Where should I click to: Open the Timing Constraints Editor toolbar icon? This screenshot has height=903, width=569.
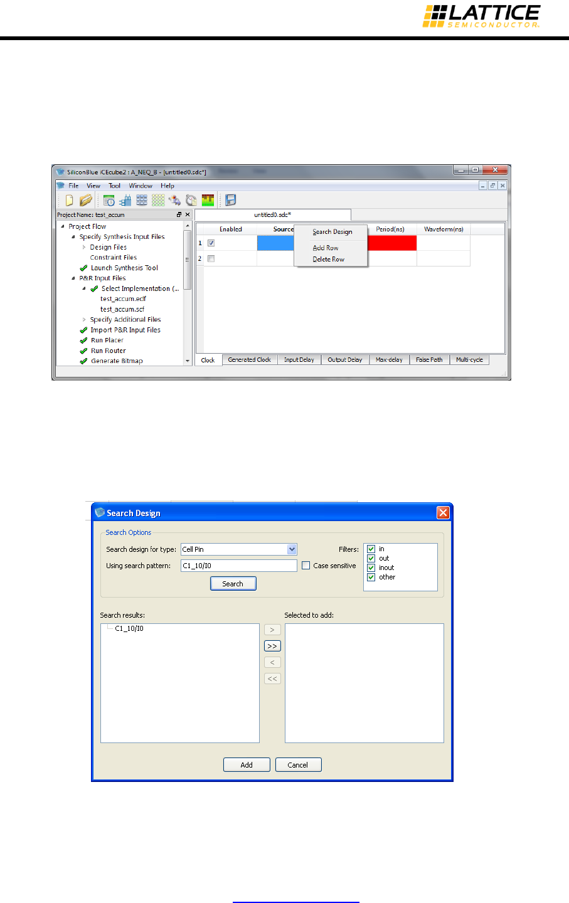click(x=109, y=200)
